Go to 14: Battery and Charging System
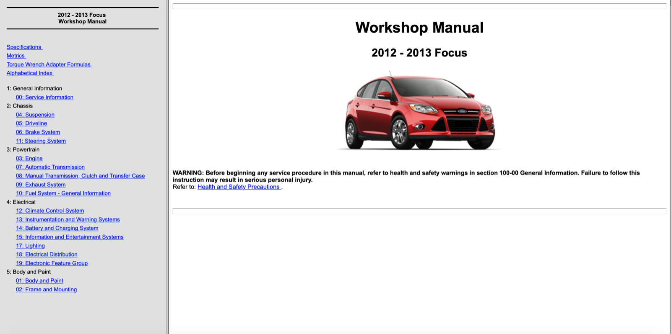 [57, 228]
